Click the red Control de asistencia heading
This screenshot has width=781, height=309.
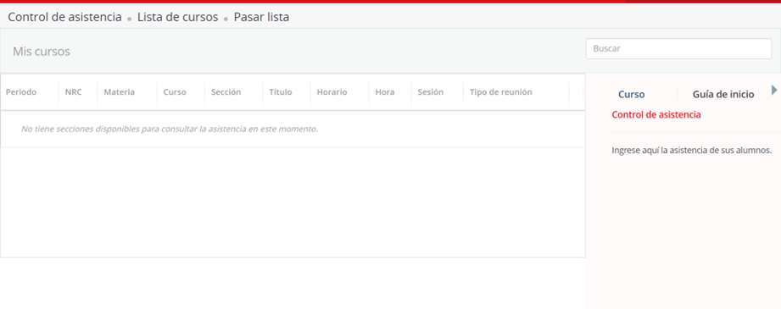[656, 115]
